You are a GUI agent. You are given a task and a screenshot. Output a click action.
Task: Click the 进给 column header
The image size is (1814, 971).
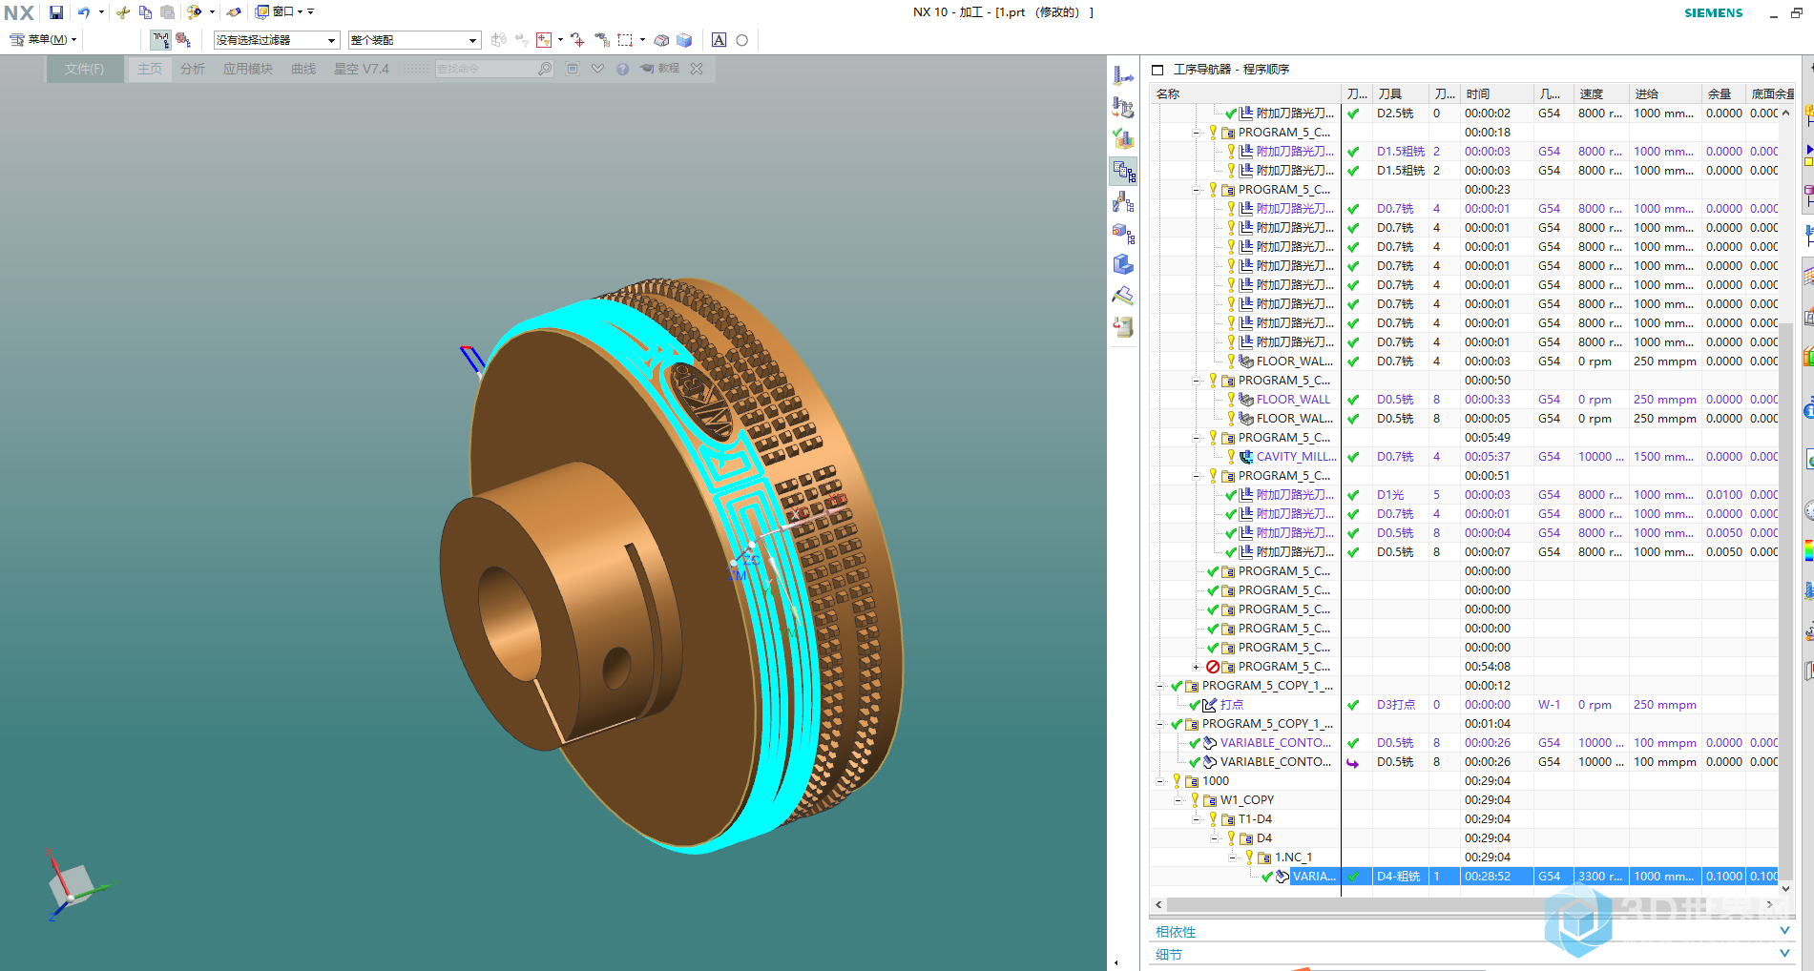1665,93
